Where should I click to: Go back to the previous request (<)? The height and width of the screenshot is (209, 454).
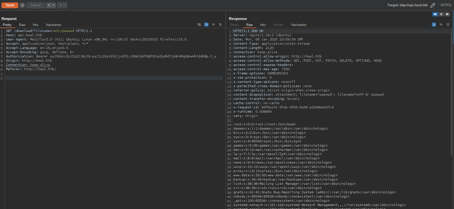tap(49, 5)
